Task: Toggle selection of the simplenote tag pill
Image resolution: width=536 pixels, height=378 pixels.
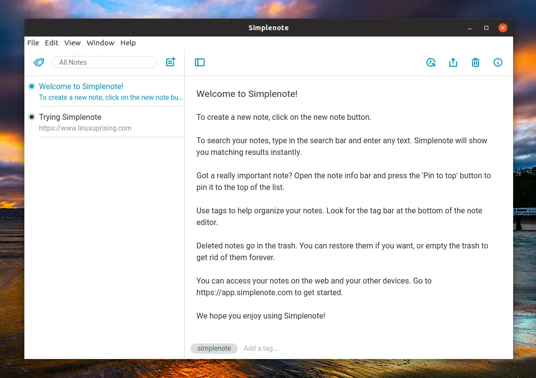Action: [x=214, y=348]
